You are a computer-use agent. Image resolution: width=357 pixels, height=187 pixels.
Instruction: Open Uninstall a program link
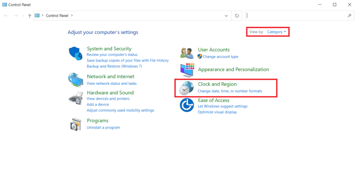point(103,128)
